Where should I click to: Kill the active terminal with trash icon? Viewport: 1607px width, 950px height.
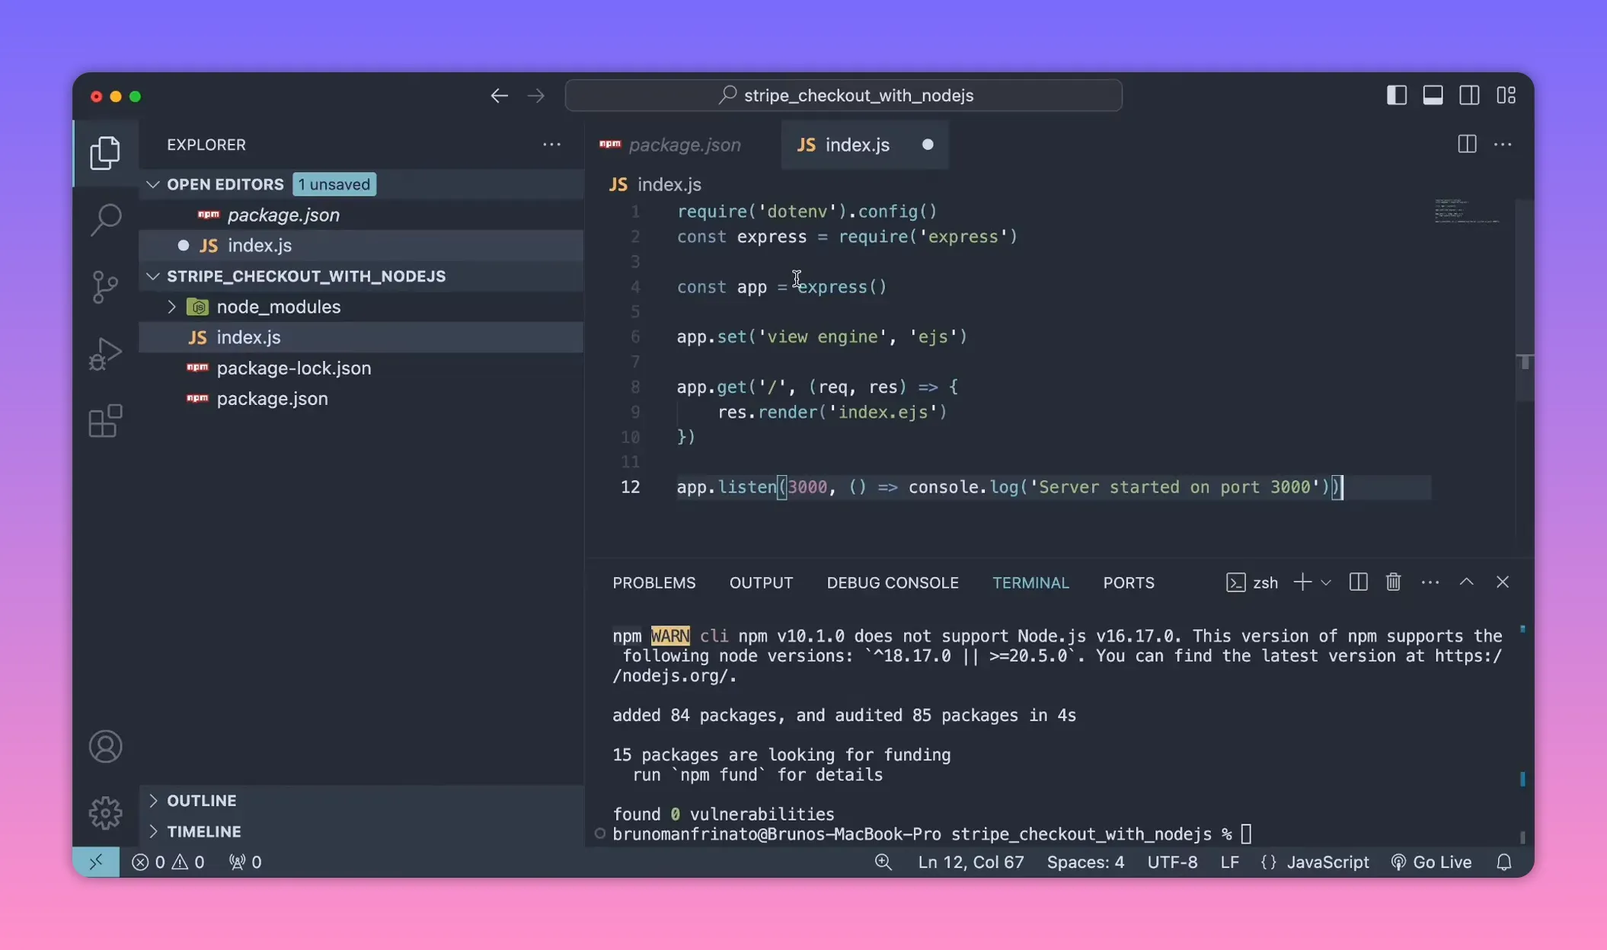tap(1393, 582)
